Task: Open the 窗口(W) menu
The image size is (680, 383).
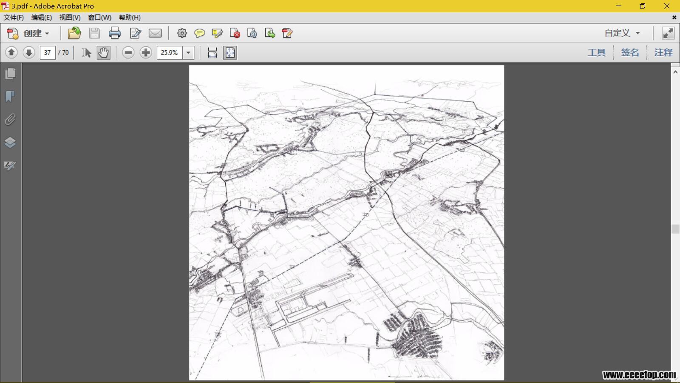Action: coord(99,17)
